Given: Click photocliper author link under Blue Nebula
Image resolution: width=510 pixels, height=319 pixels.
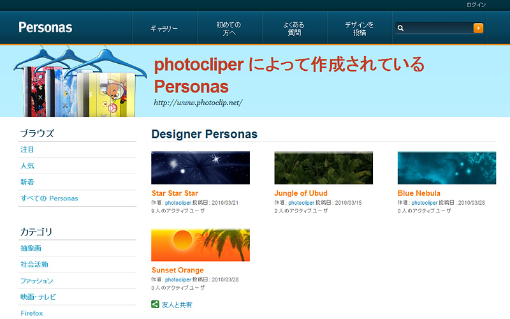Looking at the screenshot, I should coord(425,203).
